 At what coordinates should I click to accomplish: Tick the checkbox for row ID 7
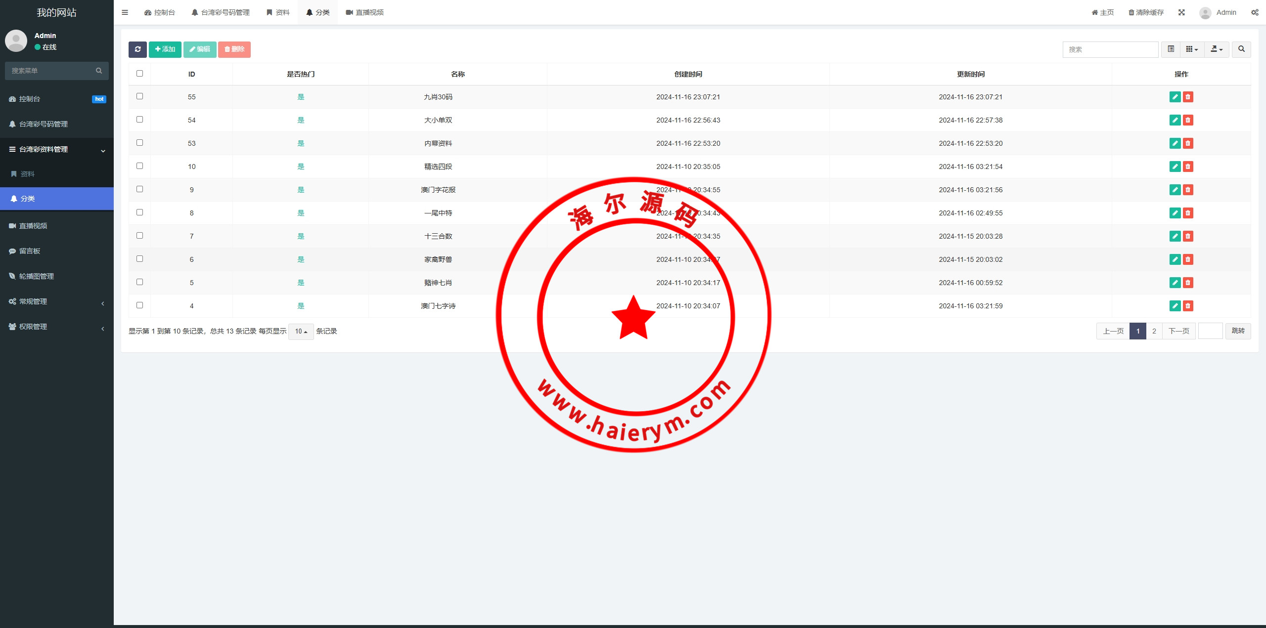pyautogui.click(x=139, y=236)
